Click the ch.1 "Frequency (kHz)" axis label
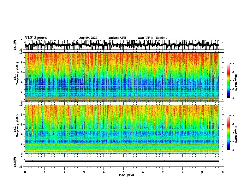The width and height of the screenshot is (250, 193). tap(17, 73)
